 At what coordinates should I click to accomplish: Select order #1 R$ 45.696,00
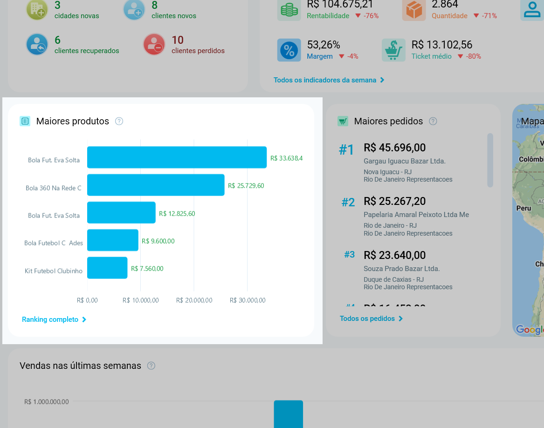click(394, 148)
